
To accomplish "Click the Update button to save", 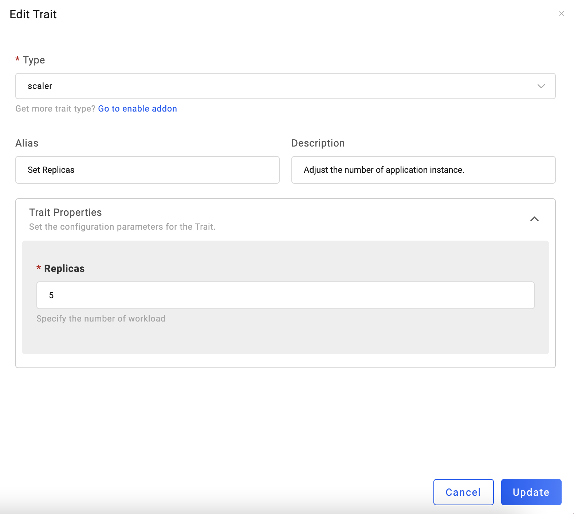I will click(531, 492).
